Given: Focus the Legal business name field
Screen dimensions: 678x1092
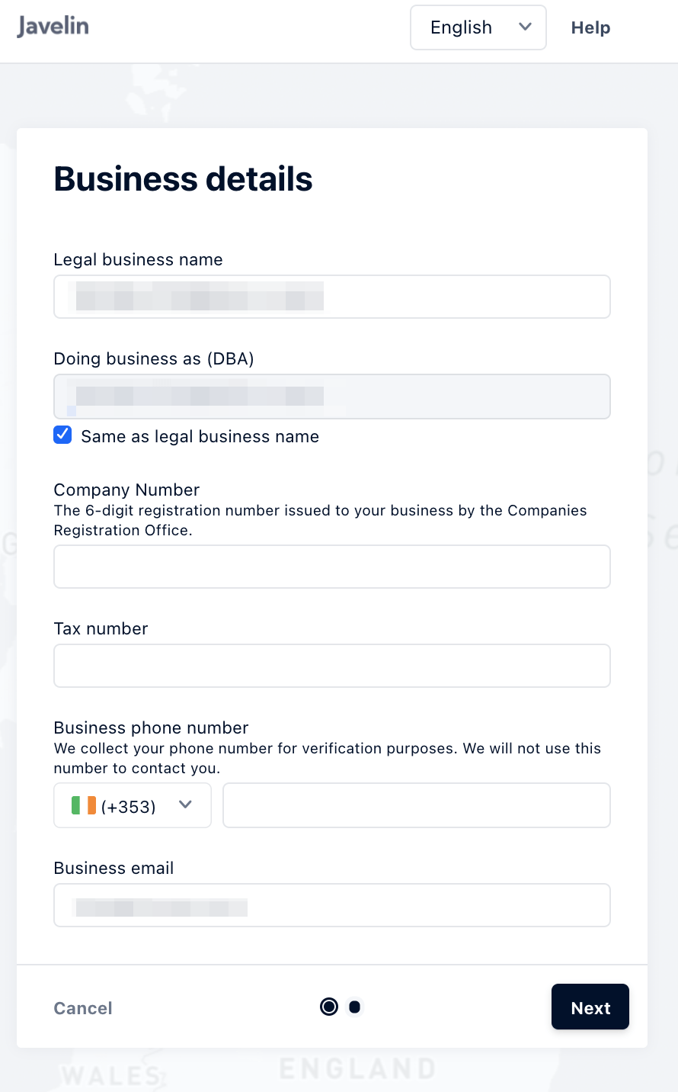Looking at the screenshot, I should pyautogui.click(x=332, y=297).
